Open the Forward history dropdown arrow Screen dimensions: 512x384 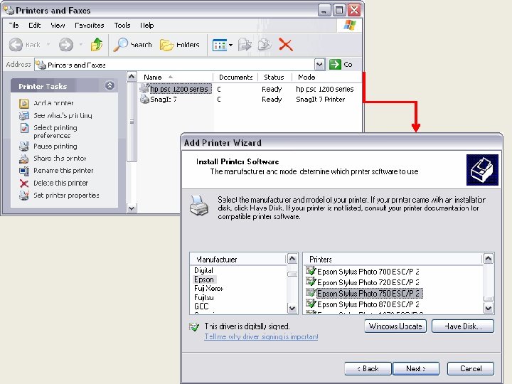click(80, 44)
